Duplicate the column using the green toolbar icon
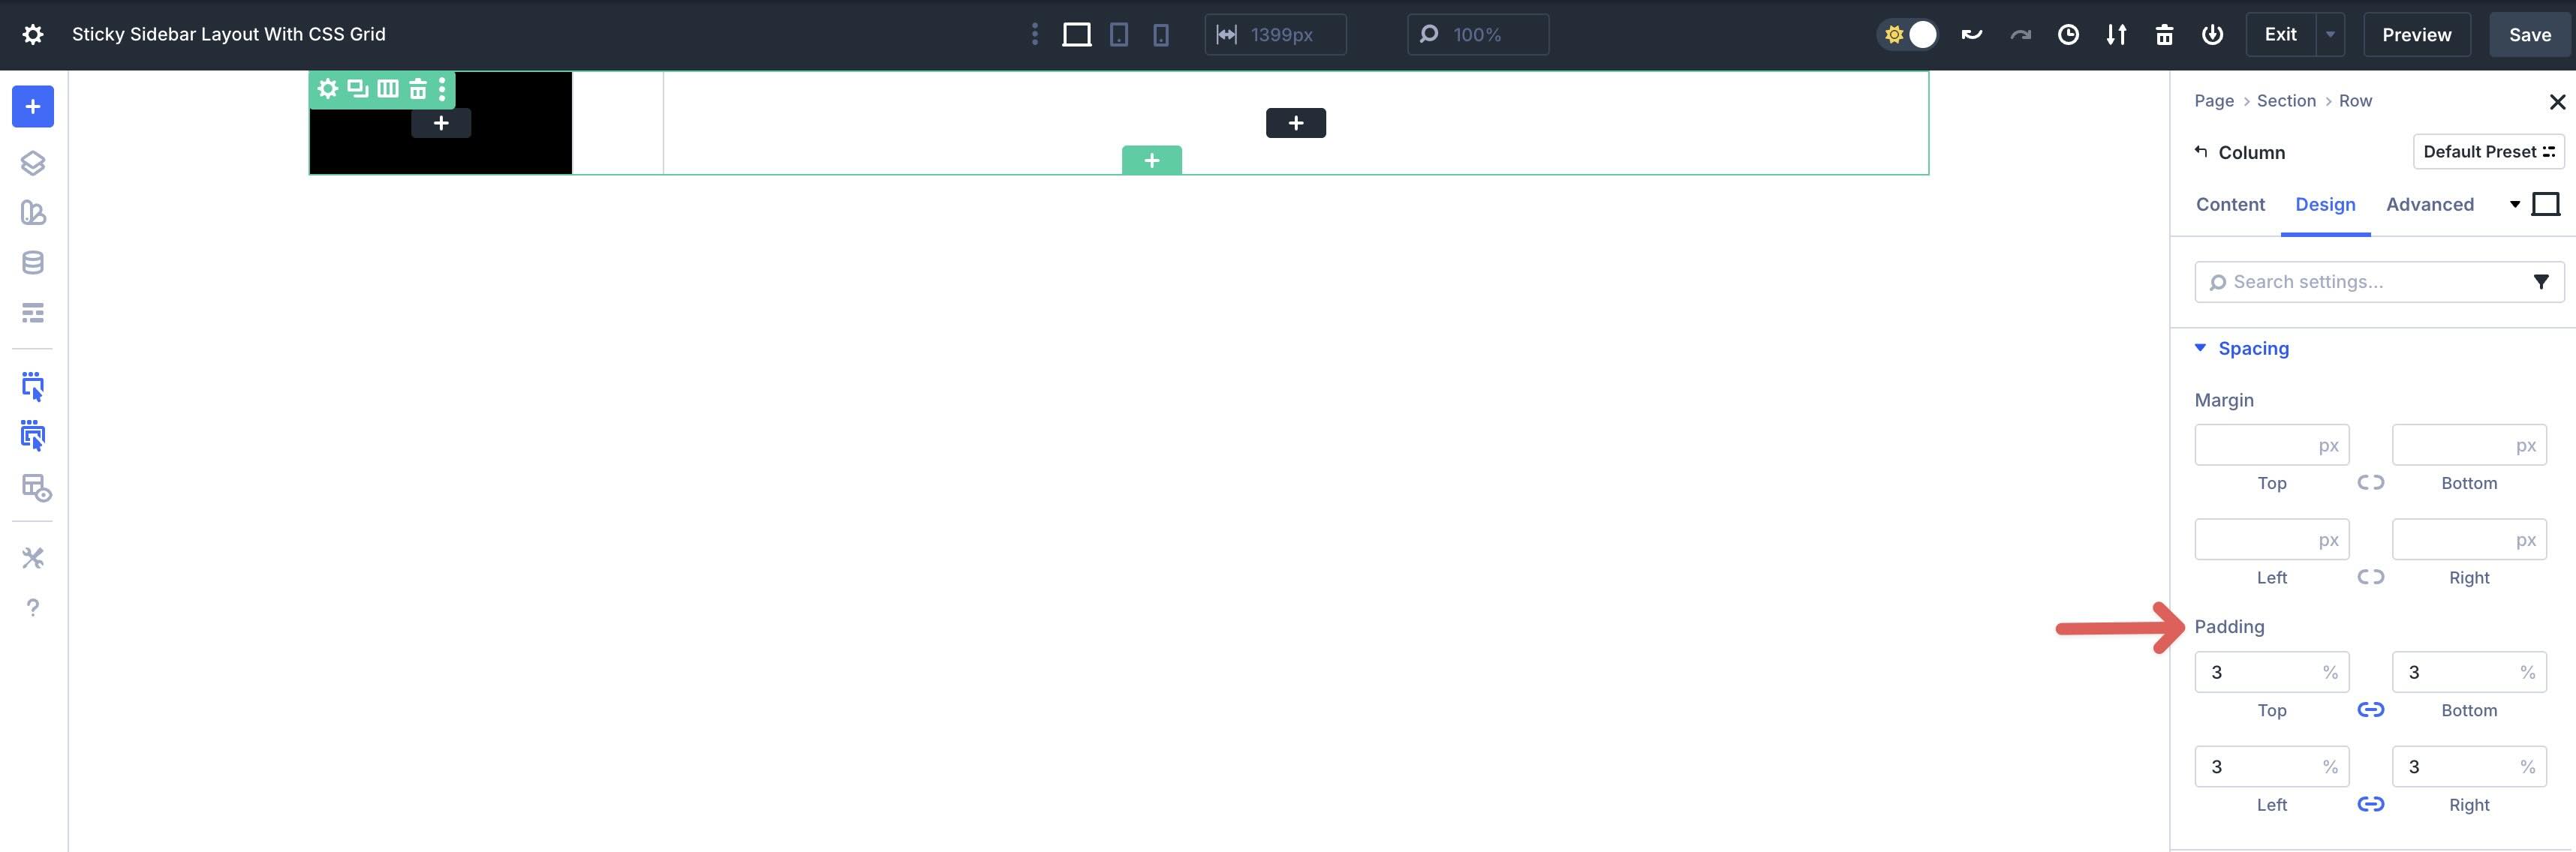 click(357, 88)
